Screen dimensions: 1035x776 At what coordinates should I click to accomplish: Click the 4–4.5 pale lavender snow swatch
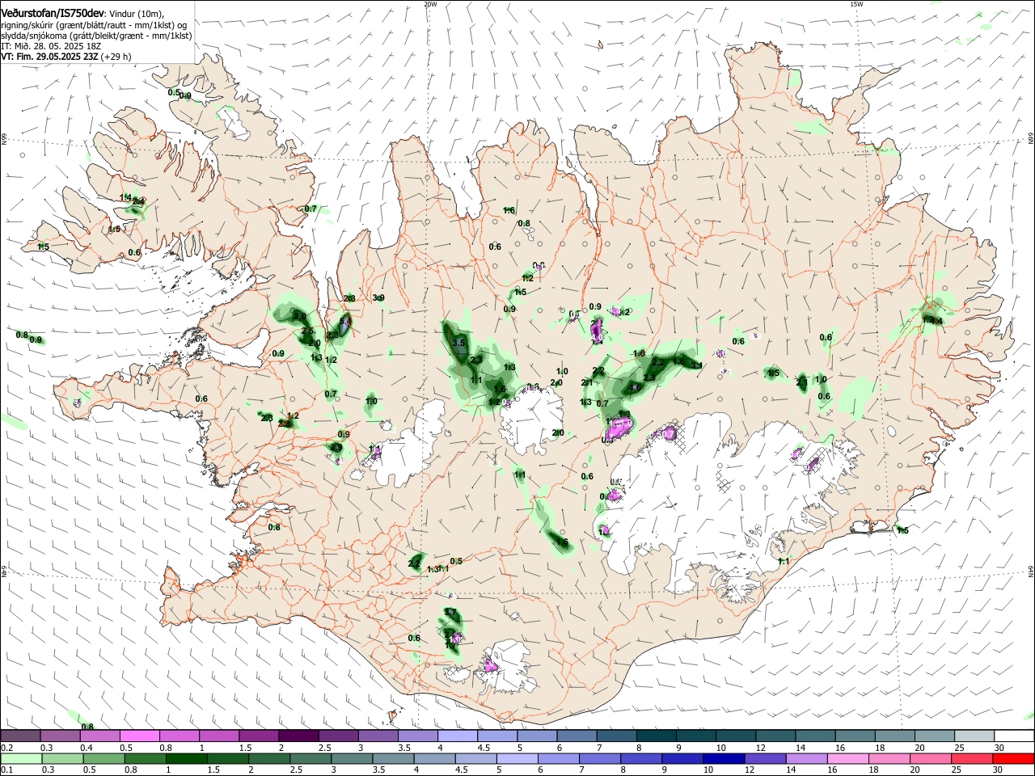[x=458, y=736]
